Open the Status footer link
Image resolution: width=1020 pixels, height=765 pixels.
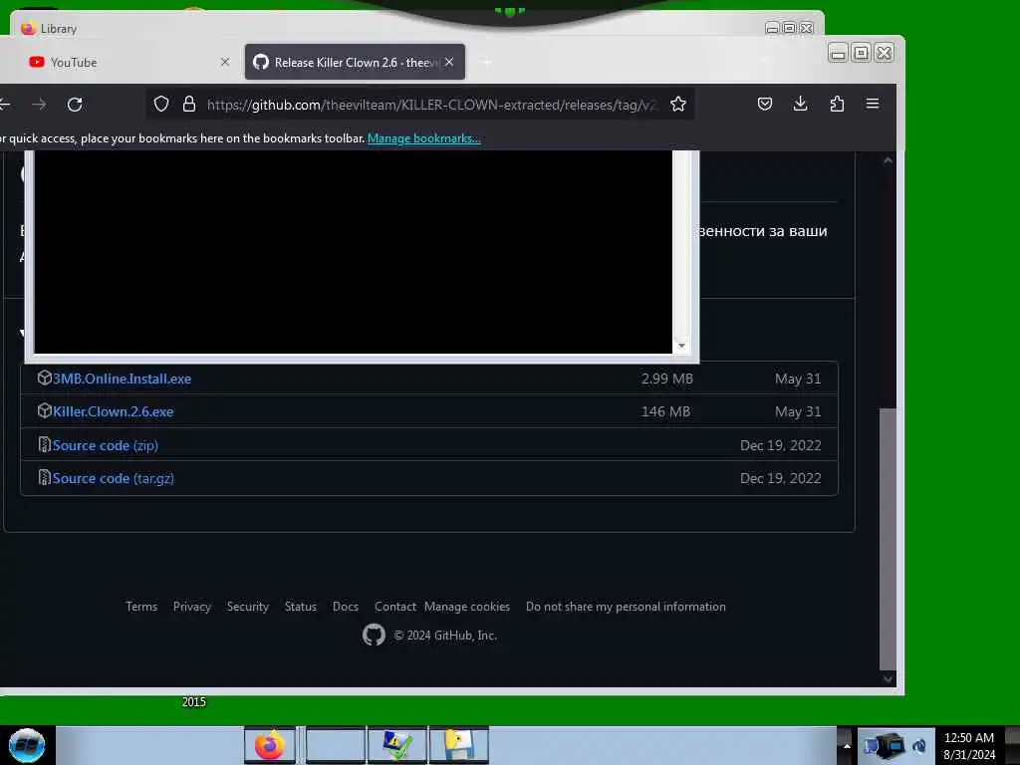[301, 607]
